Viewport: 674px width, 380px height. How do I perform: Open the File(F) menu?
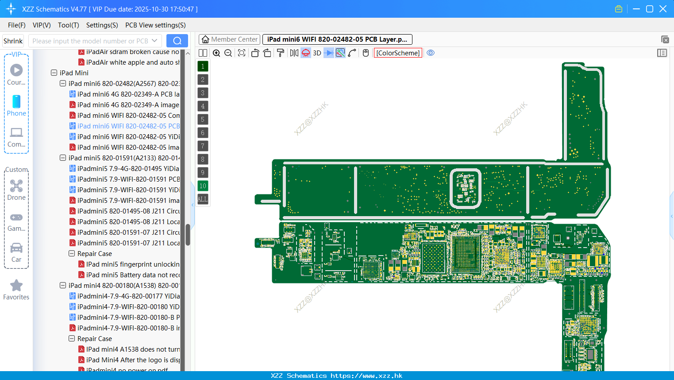[x=17, y=25]
